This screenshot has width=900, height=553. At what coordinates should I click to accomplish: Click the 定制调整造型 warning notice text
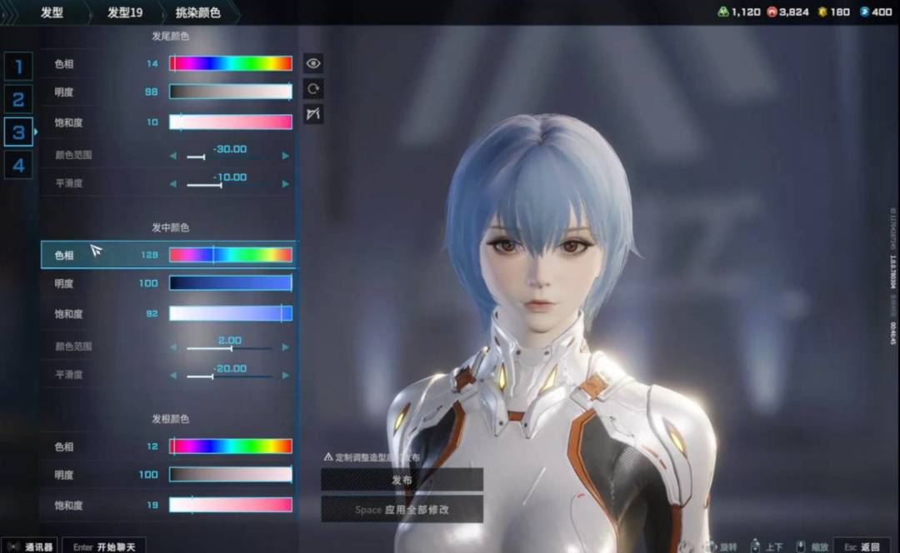[372, 457]
